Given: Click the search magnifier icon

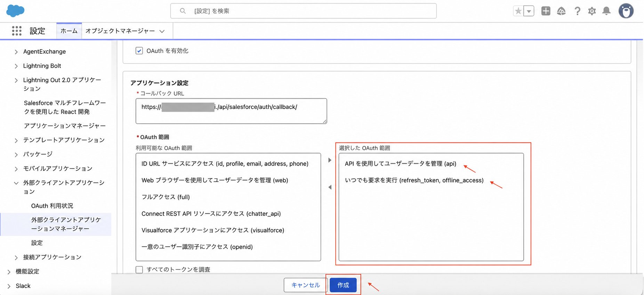Looking at the screenshot, I should 183,11.
